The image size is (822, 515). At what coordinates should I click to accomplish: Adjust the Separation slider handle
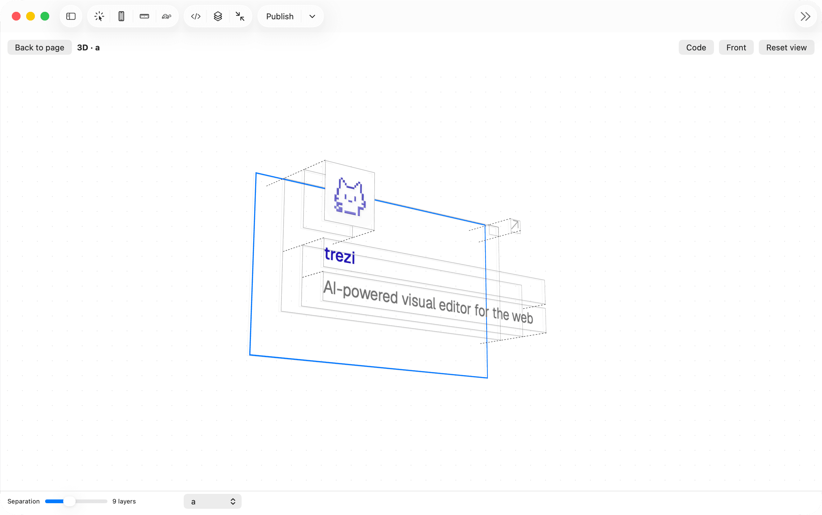pyautogui.click(x=69, y=501)
